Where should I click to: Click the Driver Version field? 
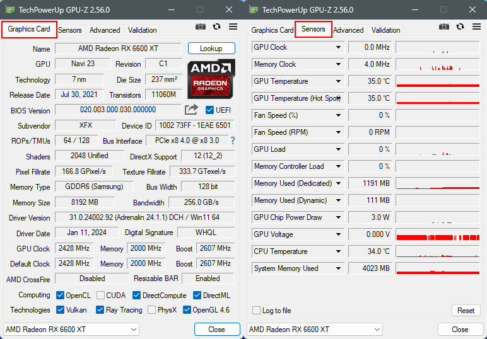[144, 217]
